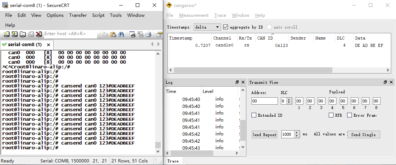Open Transfer menu in SecureCRT

click(78, 15)
